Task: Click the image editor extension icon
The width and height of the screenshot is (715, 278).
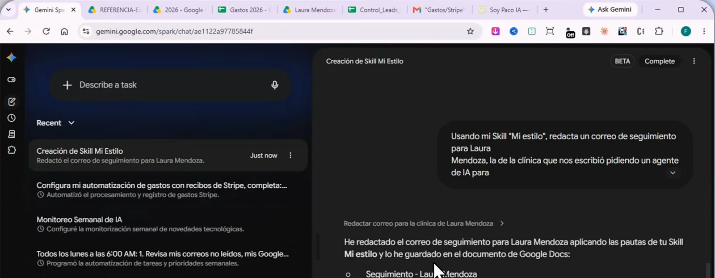Action: (x=622, y=31)
